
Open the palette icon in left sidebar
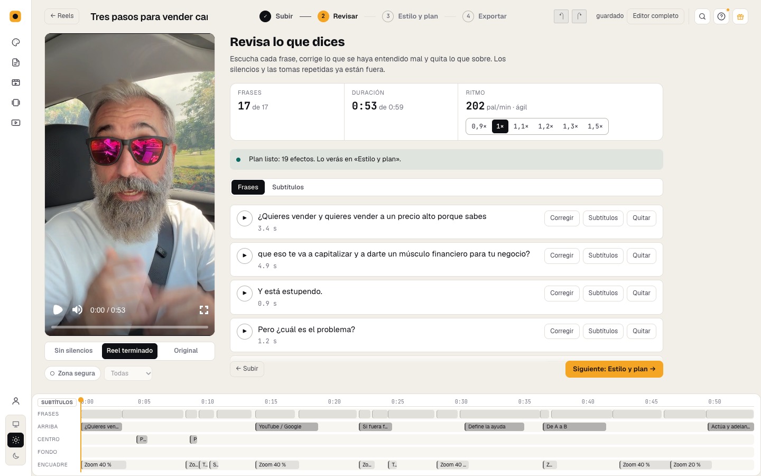[16, 42]
